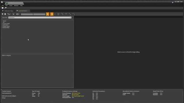
Task: Toggle the orange axis snapping button
Action: [52, 14]
